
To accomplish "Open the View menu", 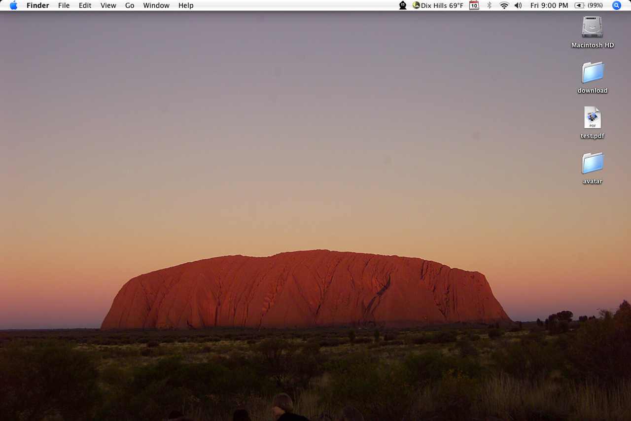I will [x=108, y=5].
